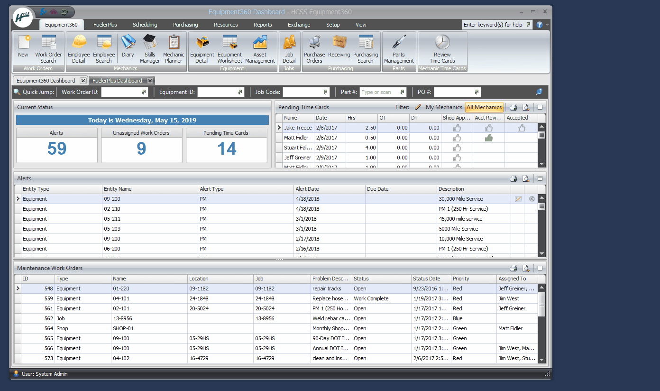Toggle Shop Approval for Jake Treece

457,128
